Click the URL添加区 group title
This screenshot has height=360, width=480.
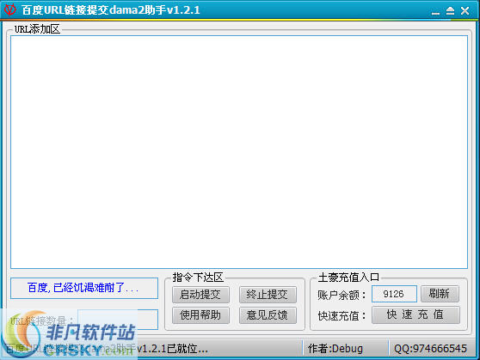point(37,29)
